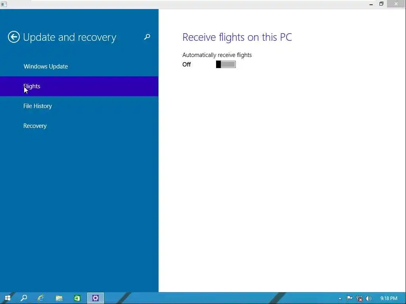Screen dimensions: 406x304
Task: Open the network status tray icon
Action: pos(359,298)
